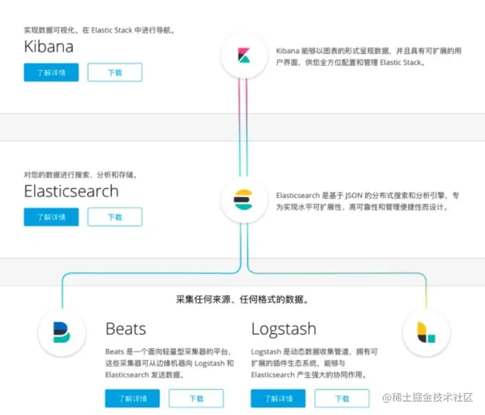
Task: Click the Elasticsearch heading
Action: point(72,191)
